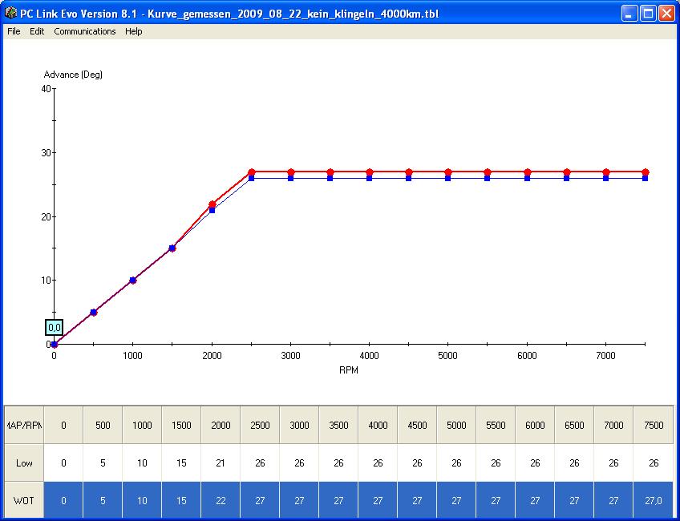Screen dimensions: 680x521
Task: Select the 4000 RPM column header
Action: tap(378, 426)
